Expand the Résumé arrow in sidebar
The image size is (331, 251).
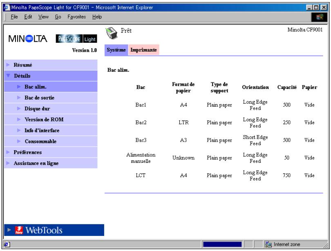[8, 65]
